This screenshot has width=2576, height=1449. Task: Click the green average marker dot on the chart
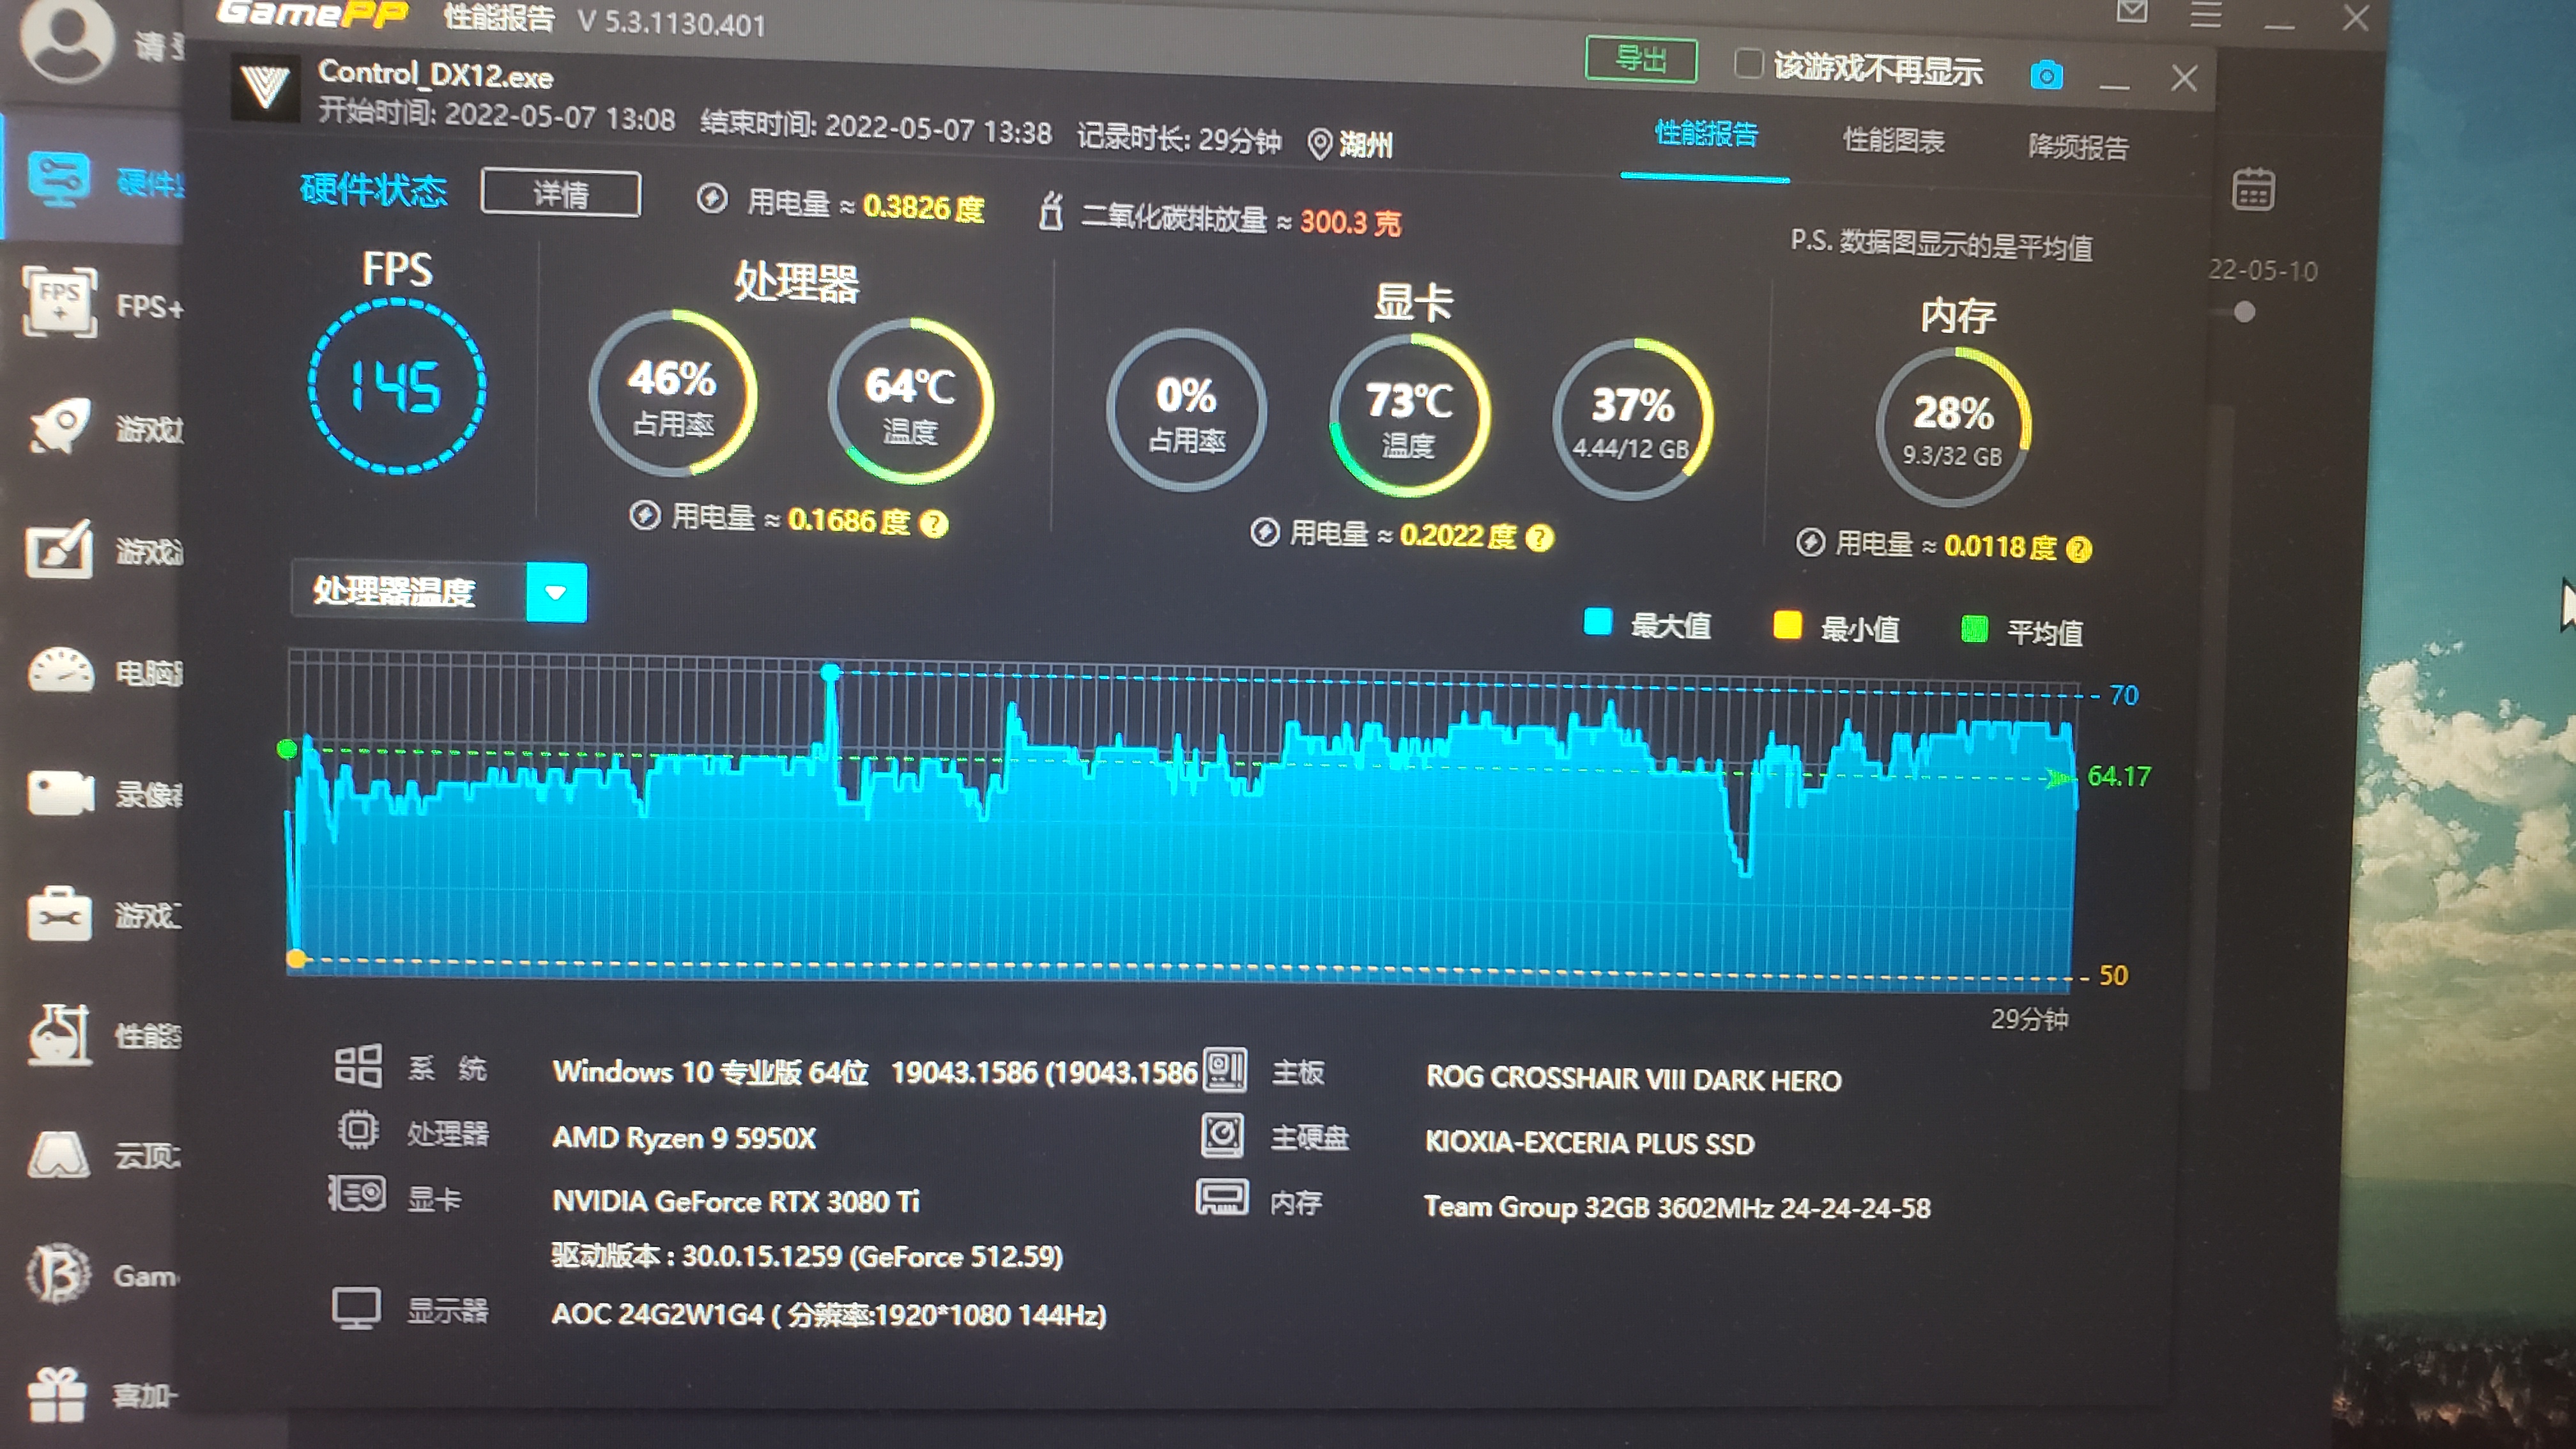(287, 749)
